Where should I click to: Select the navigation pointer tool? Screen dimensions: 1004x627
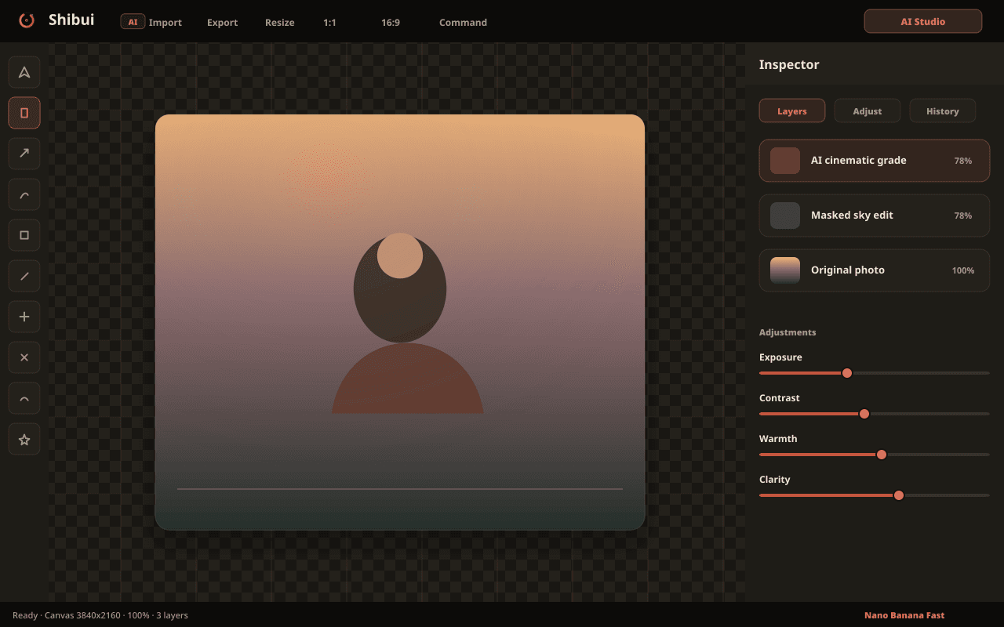(x=24, y=72)
